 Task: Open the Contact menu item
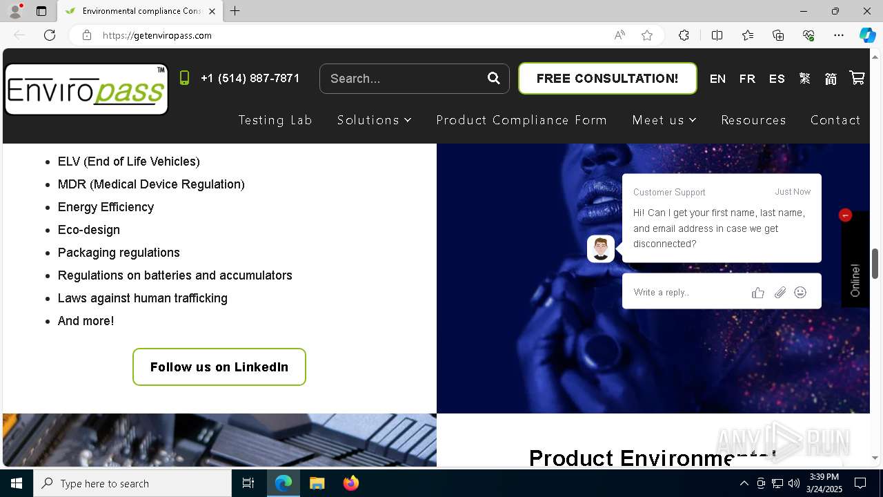[x=835, y=120]
